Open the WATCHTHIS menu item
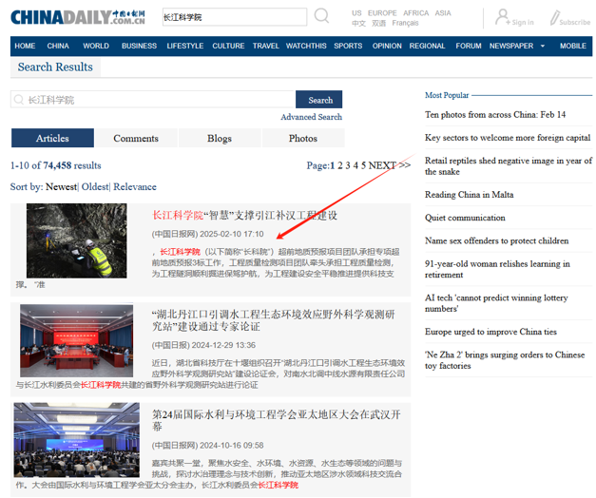 pyautogui.click(x=306, y=46)
